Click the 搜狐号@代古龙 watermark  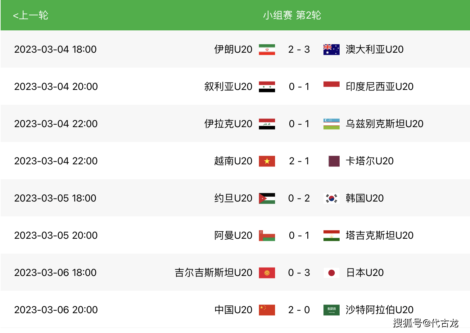[426, 323]
